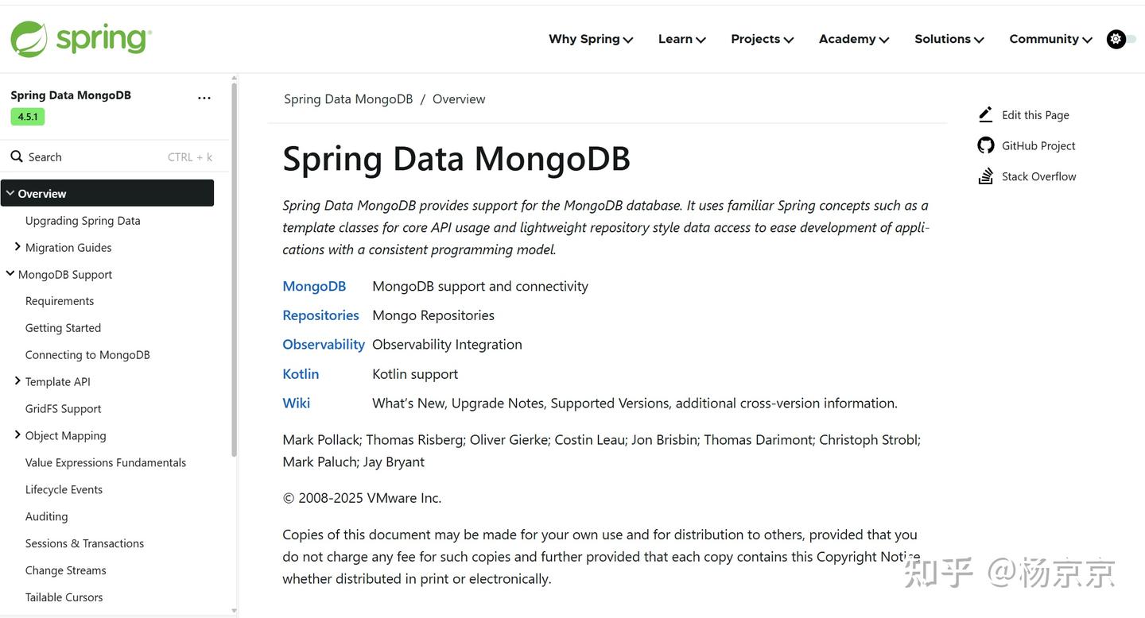The image size is (1145, 618).
Task: Open the Stack Overflow icon
Action: click(x=985, y=176)
